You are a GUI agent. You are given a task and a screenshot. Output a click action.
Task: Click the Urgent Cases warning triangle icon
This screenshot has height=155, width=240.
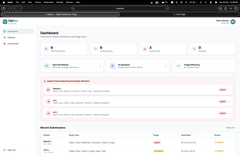[145, 49]
